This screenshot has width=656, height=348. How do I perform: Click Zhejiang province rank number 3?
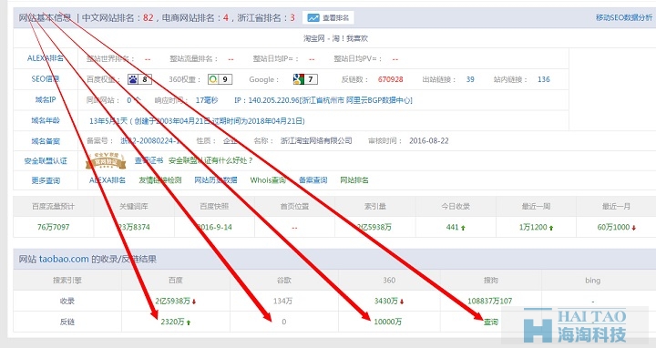click(292, 18)
